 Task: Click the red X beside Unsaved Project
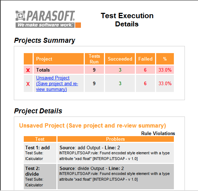(28, 84)
